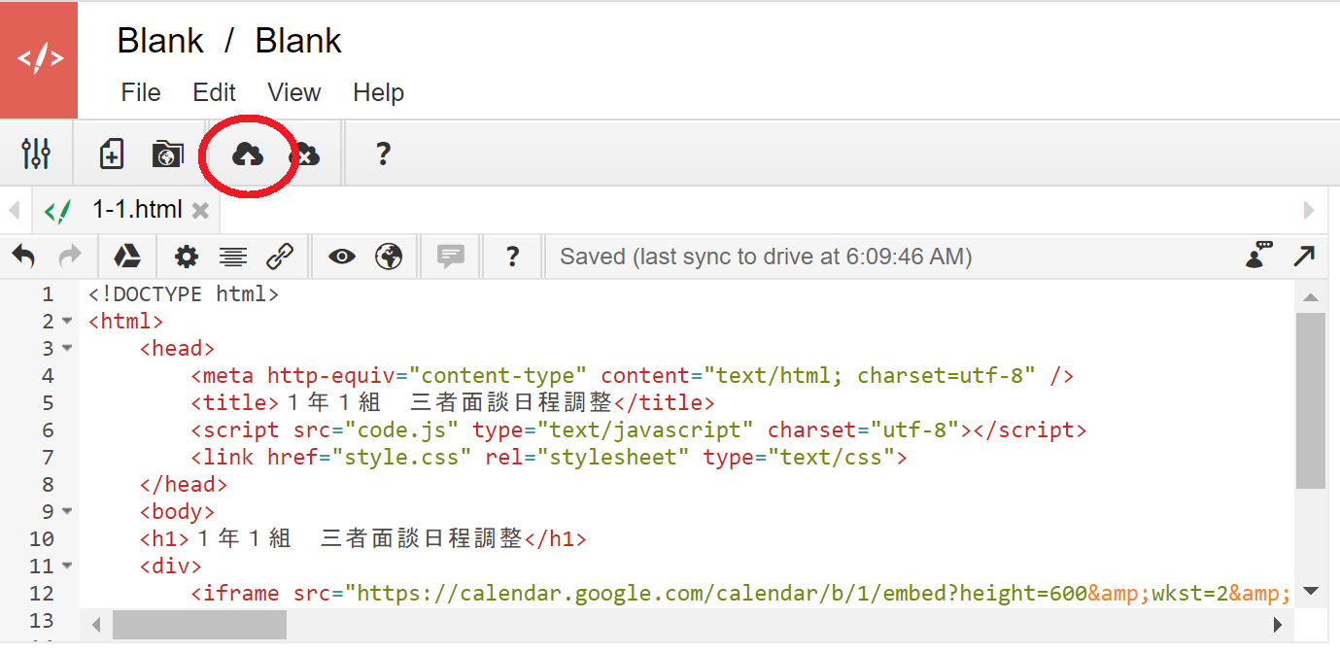Open the folder with globe icon
1340x653 pixels.
pos(167,154)
